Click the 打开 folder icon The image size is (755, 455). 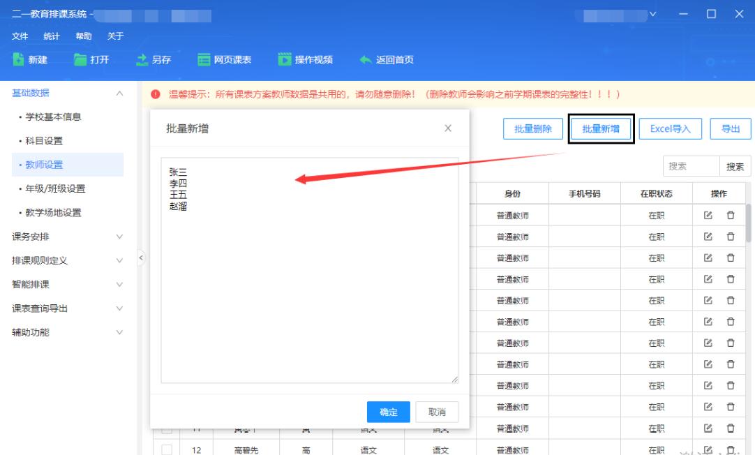coord(80,59)
